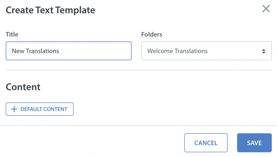Click inside the New Translations text box
The height and width of the screenshot is (157, 277).
(x=68, y=51)
